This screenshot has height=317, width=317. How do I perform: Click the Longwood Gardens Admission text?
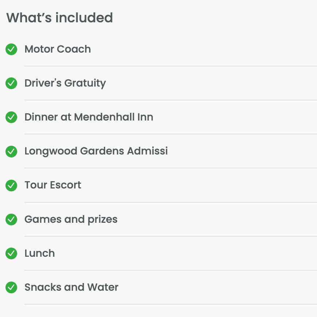point(96,151)
